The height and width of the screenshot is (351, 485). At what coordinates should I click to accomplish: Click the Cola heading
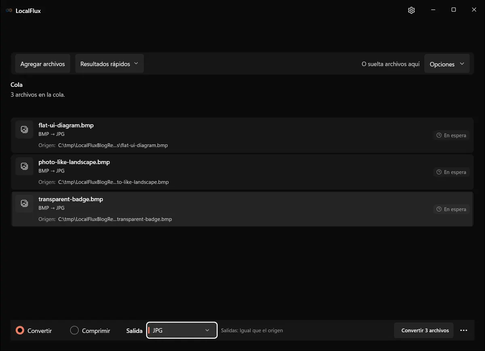[x=17, y=85]
